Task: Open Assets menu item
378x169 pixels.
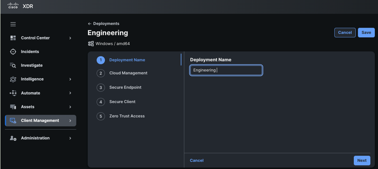Action: [x=40, y=107]
